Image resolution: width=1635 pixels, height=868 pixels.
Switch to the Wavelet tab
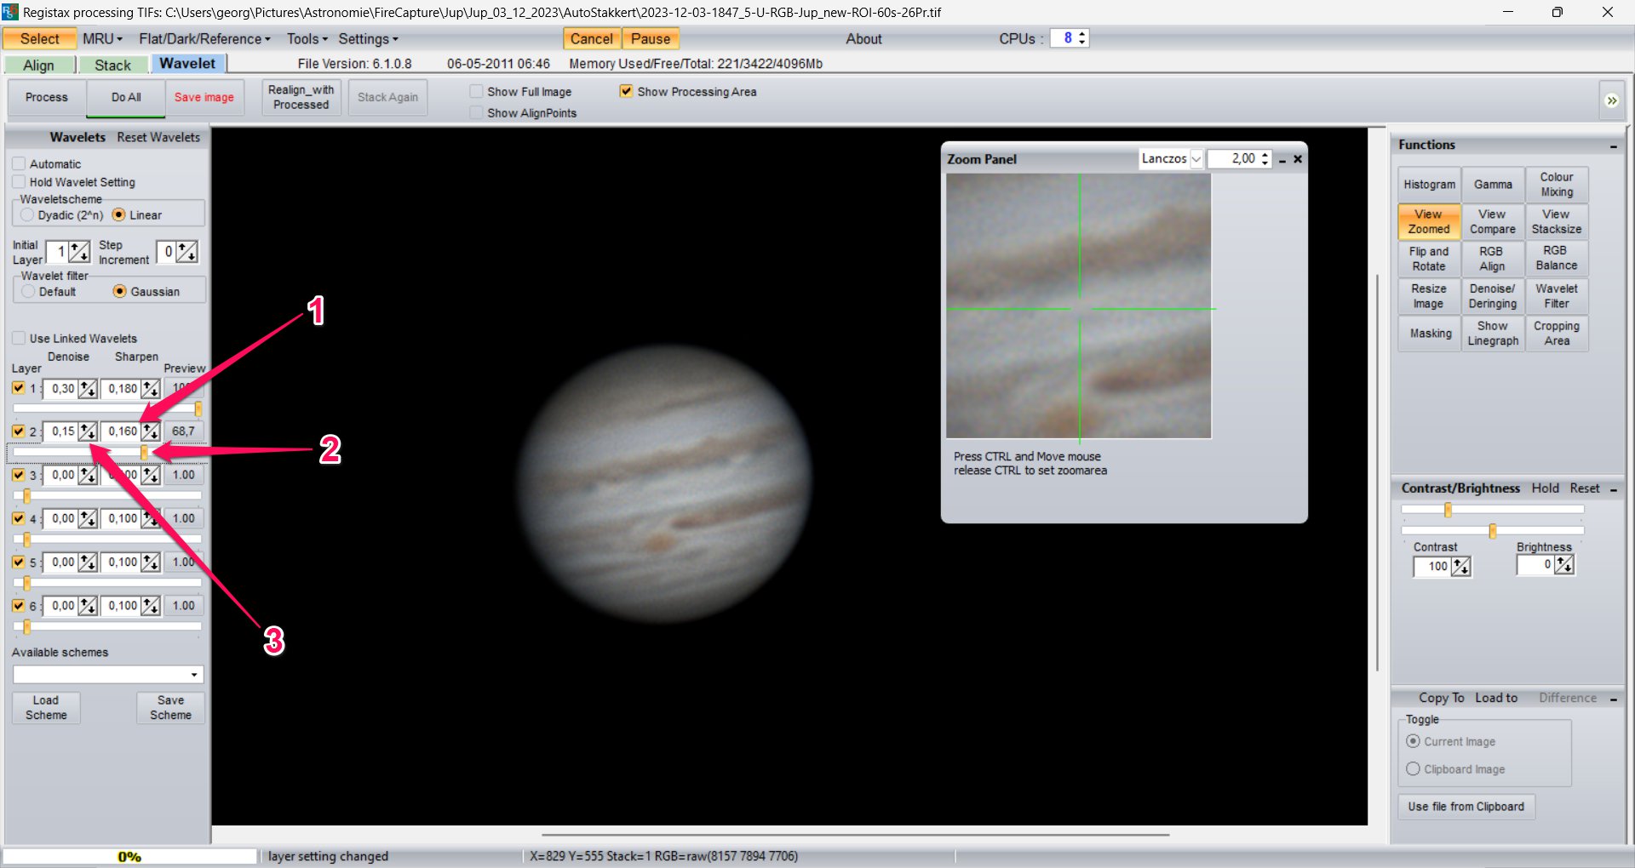coord(187,64)
